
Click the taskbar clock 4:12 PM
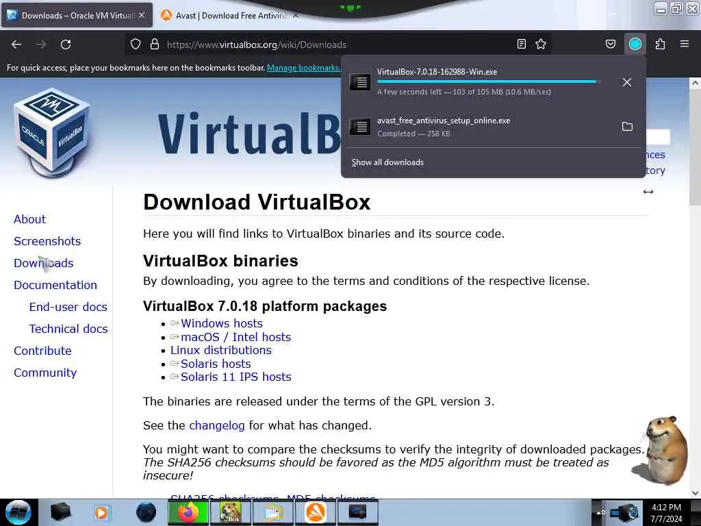click(x=667, y=508)
